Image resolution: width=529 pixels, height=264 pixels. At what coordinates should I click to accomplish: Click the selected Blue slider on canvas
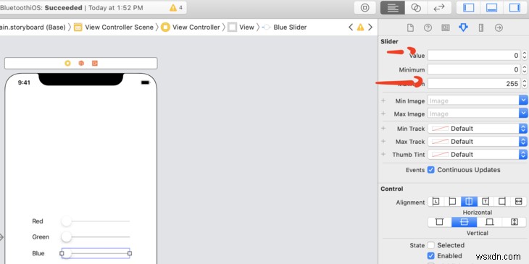pyautogui.click(x=96, y=253)
